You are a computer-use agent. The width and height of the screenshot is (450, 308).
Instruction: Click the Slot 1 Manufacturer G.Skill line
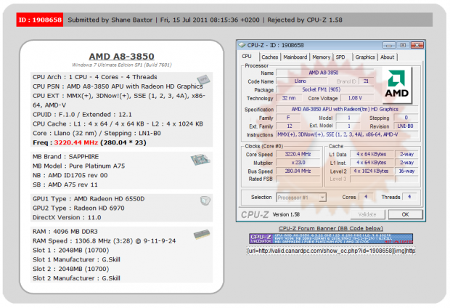77,259
